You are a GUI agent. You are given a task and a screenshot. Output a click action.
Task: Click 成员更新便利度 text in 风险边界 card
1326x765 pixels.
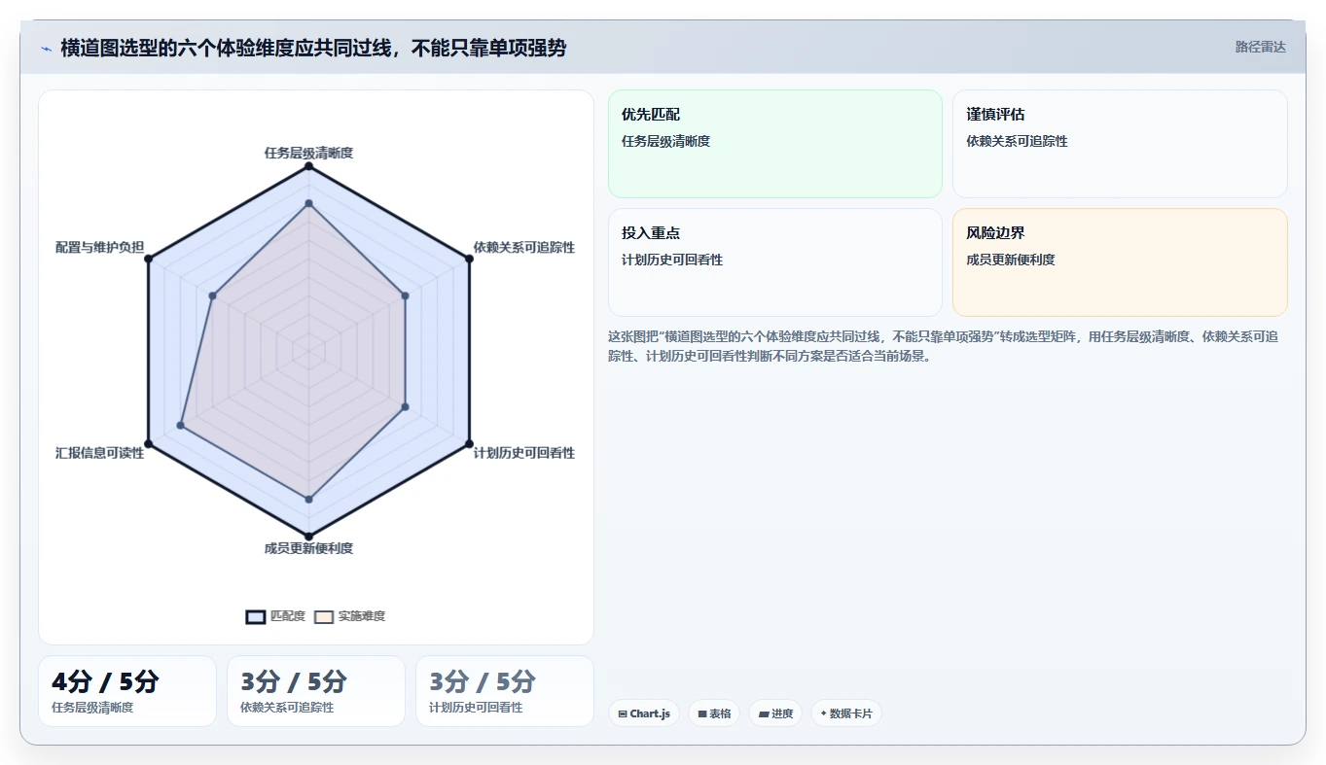(x=1011, y=260)
